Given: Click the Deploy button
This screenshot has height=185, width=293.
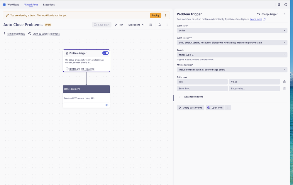Looking at the screenshot, I should click(x=155, y=15).
